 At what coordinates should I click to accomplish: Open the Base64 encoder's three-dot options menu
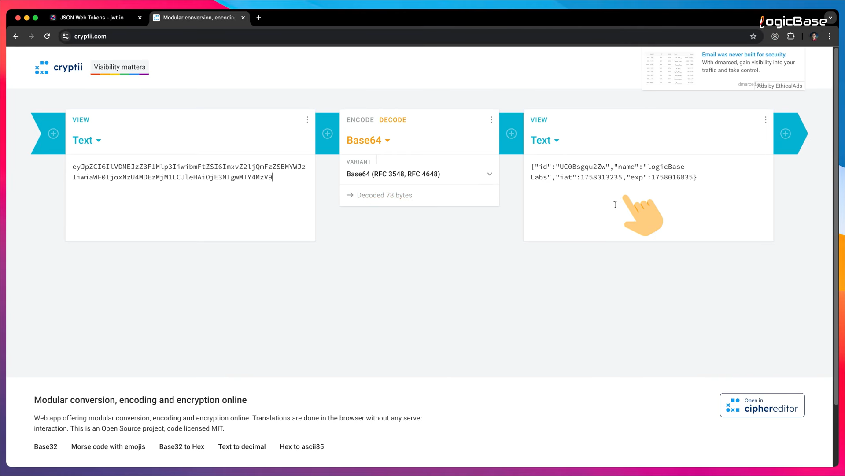491,119
